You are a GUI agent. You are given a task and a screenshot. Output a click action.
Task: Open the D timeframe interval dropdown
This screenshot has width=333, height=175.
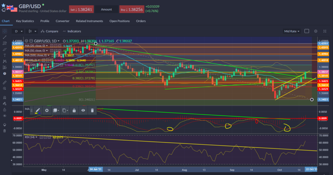18,31
